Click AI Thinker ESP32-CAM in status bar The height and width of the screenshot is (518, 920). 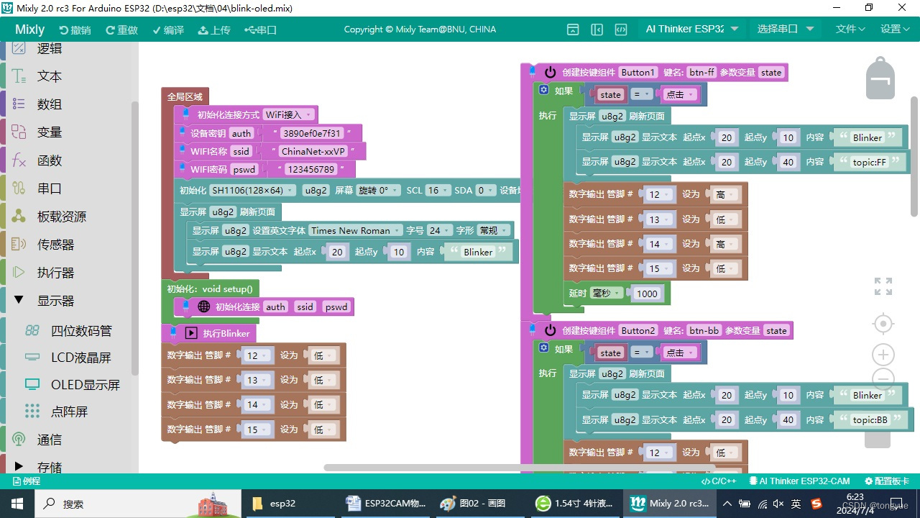[x=799, y=481]
